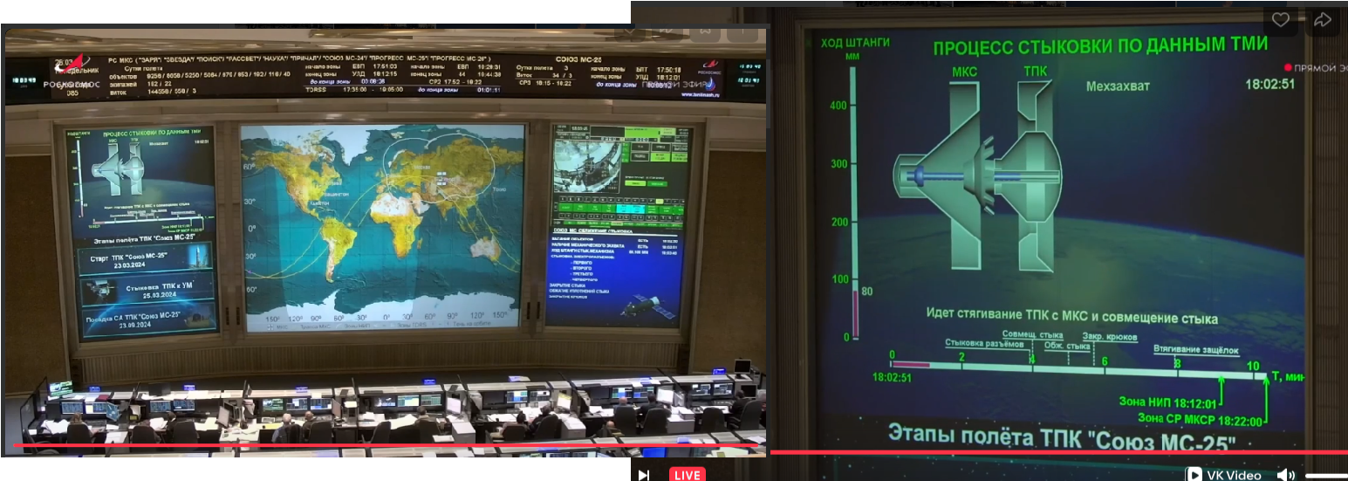
Task: Mute sound using the speaker icon
Action: pos(1285,475)
